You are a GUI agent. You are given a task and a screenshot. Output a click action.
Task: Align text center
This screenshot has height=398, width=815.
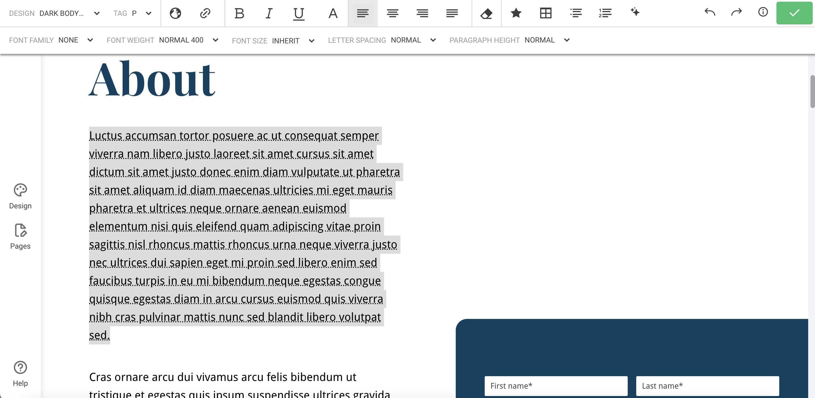coord(393,13)
